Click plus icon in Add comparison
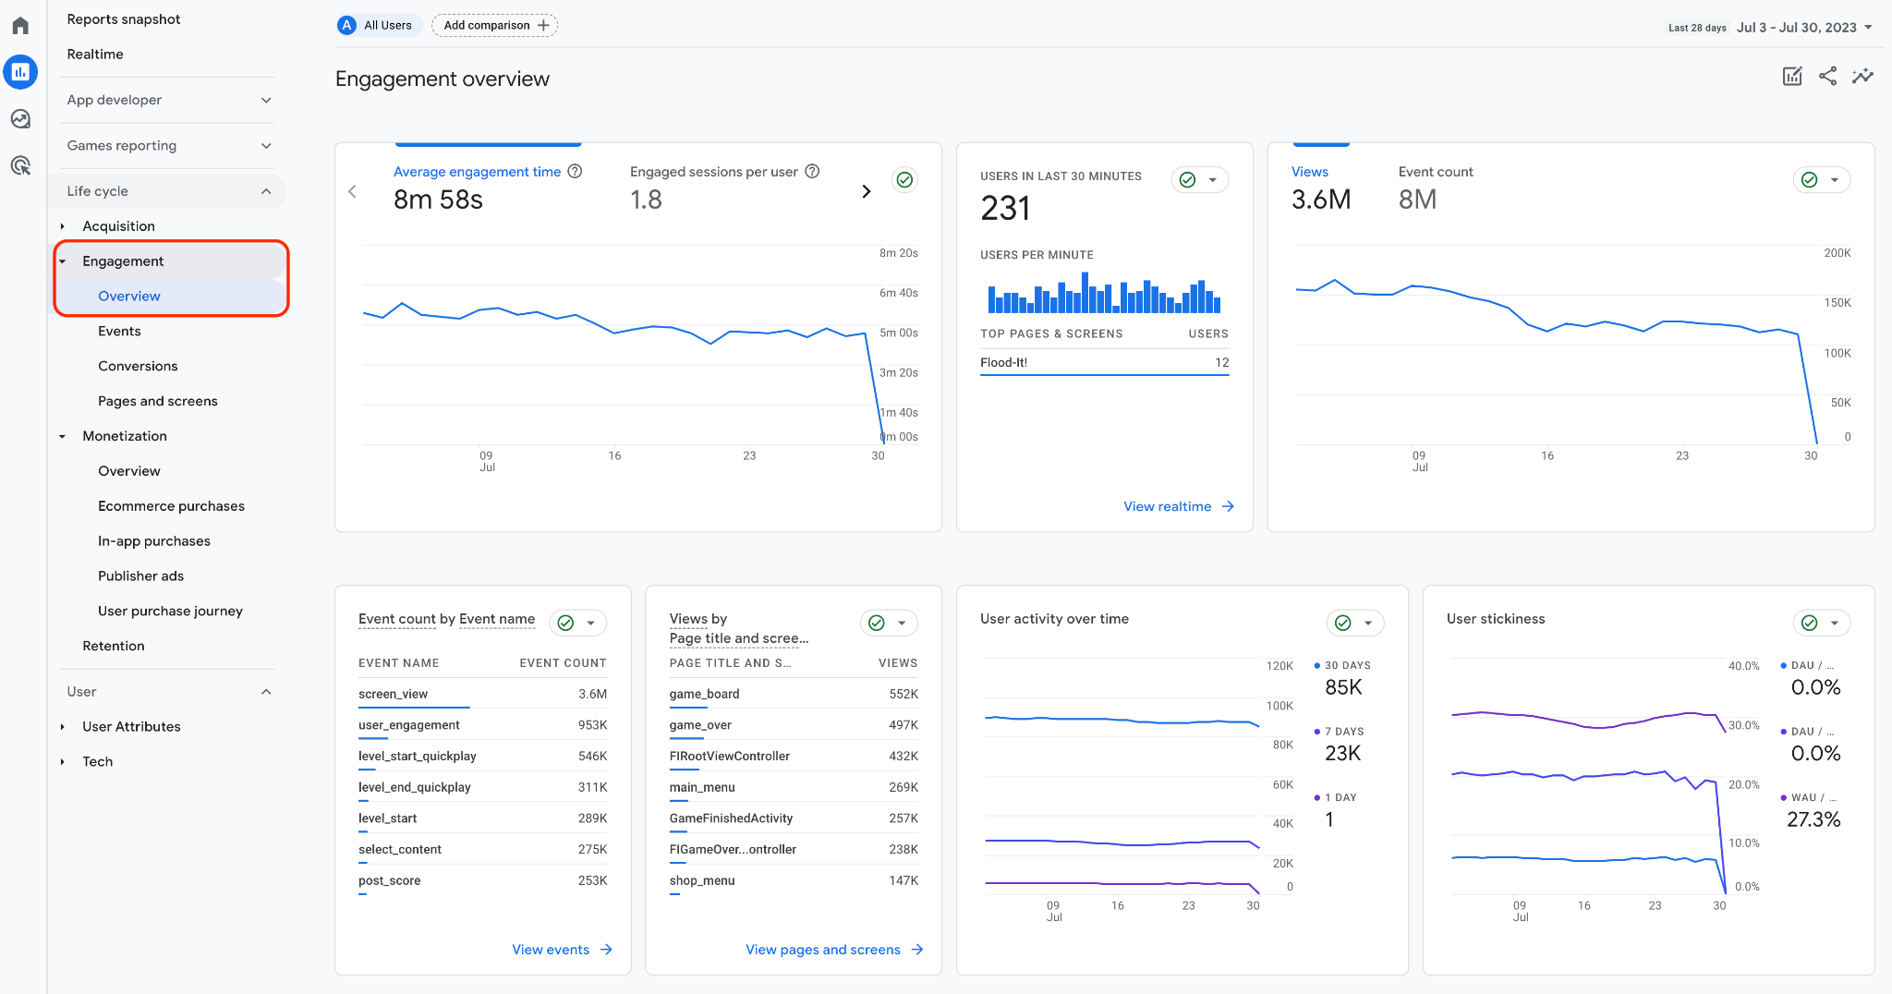 [x=543, y=25]
